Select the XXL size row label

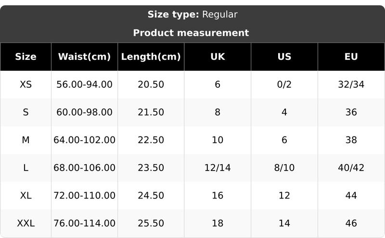pos(26,224)
